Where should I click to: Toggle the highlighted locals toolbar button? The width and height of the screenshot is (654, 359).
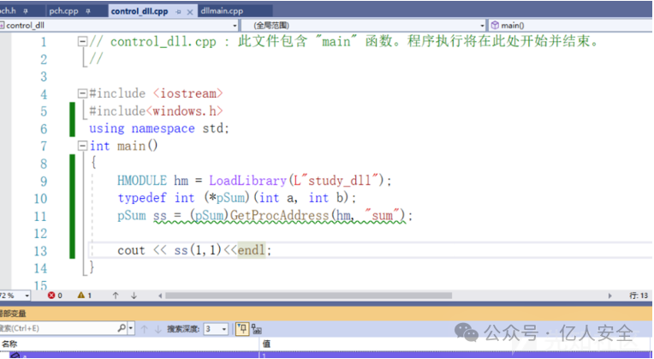point(241,328)
